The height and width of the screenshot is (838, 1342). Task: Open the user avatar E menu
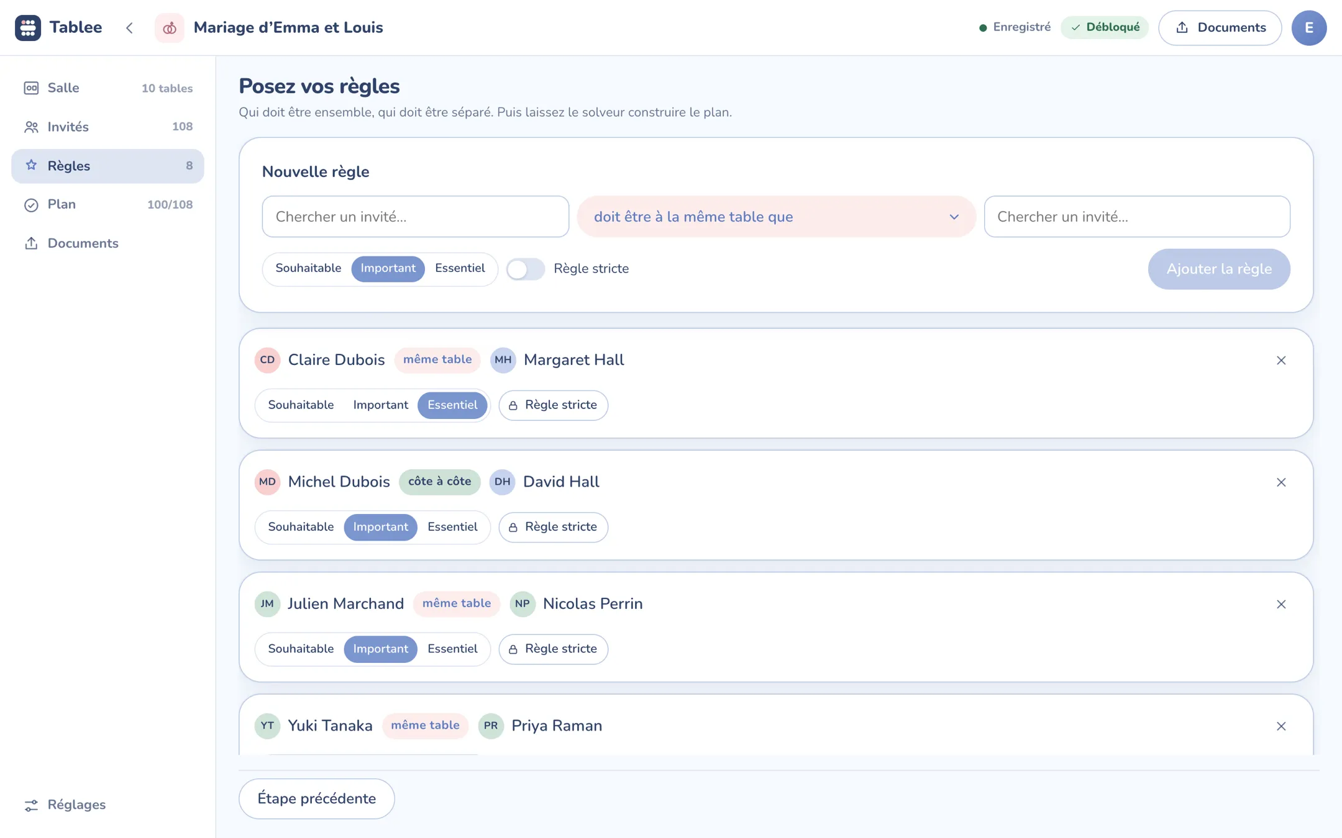click(x=1309, y=28)
